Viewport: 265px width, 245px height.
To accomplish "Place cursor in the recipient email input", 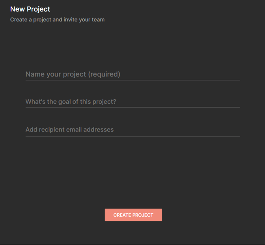I will 132,130.
